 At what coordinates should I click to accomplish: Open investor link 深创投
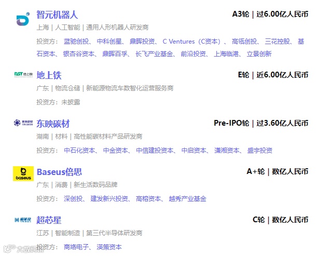pyautogui.click(x=73, y=199)
